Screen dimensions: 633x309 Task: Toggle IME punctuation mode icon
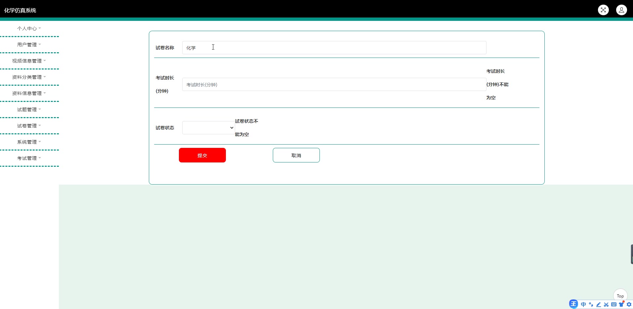click(x=591, y=304)
